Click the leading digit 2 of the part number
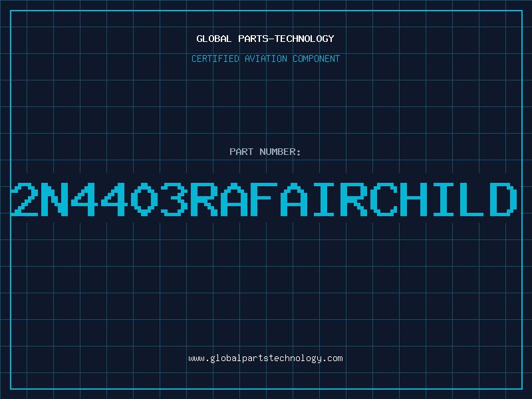This screenshot has width=532, height=399. (x=25, y=199)
